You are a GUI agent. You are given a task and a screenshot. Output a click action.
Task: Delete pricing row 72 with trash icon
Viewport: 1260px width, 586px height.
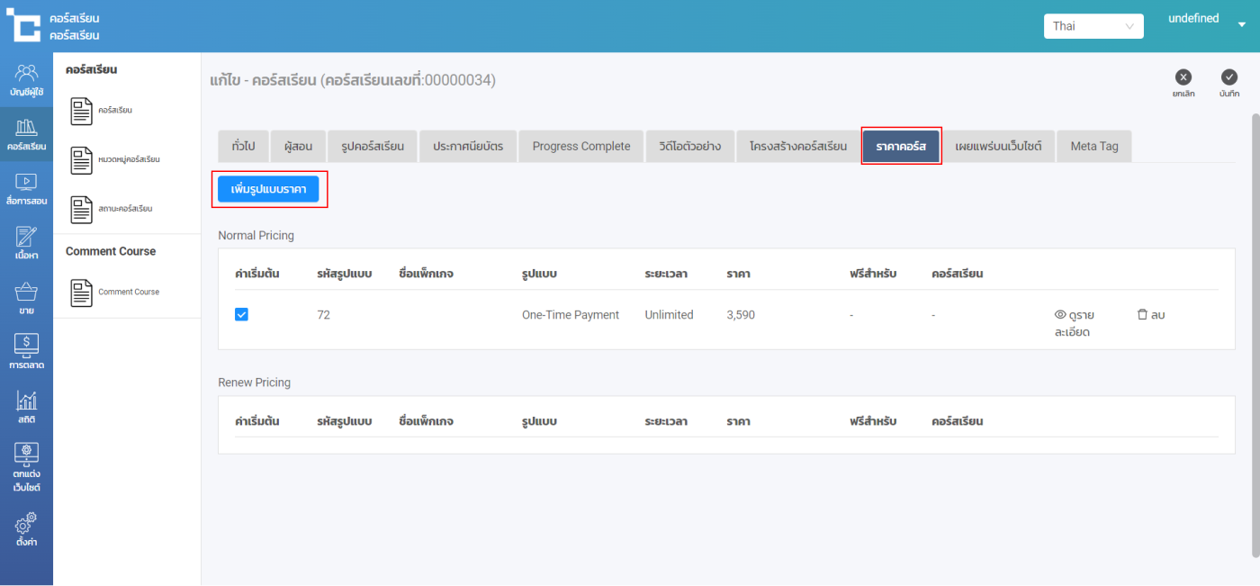(x=1142, y=315)
